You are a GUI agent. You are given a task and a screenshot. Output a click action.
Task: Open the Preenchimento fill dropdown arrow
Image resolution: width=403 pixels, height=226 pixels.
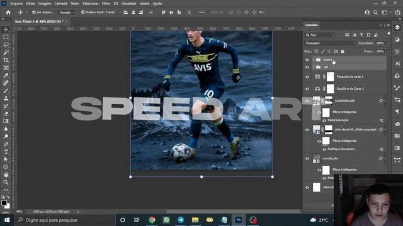(x=388, y=51)
